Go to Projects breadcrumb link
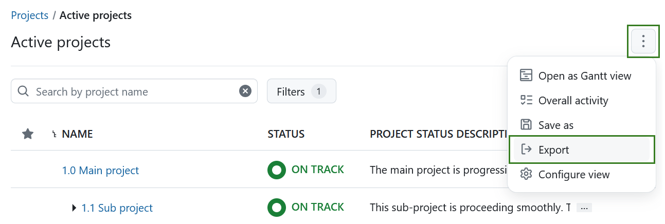 pos(29,15)
